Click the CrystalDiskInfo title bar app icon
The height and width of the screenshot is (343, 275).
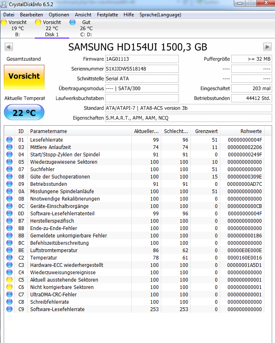(4, 4)
